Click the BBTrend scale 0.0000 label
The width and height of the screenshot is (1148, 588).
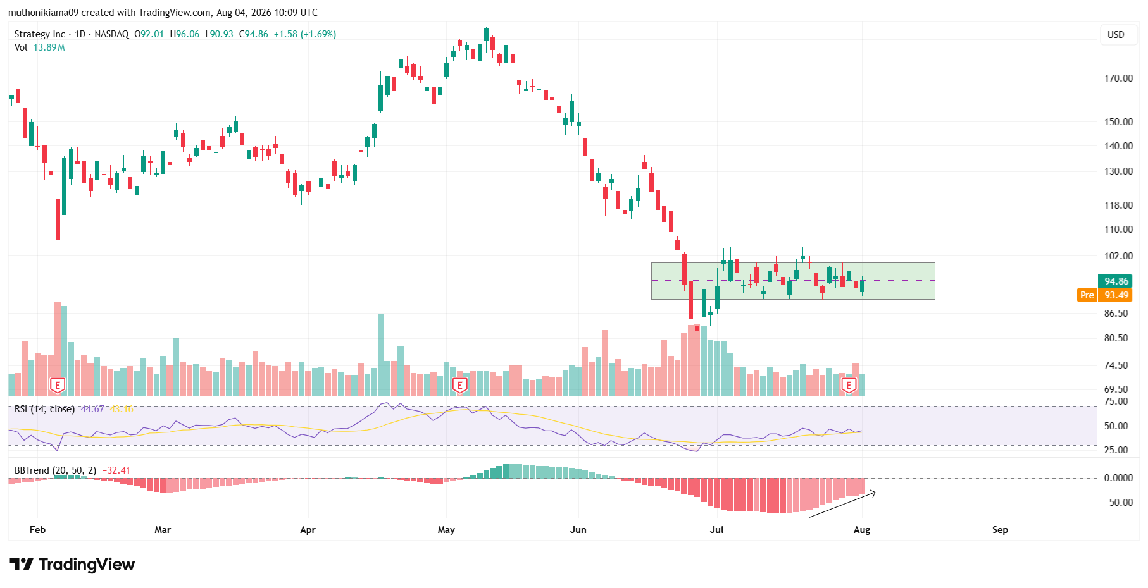1118,478
